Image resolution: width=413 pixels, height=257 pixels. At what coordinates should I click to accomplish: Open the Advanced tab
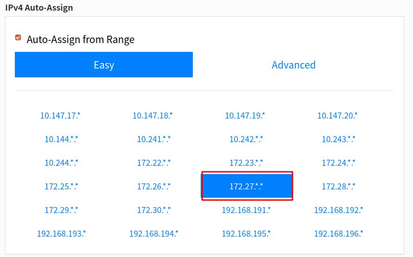pyautogui.click(x=293, y=65)
